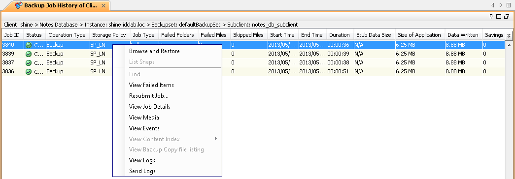Sort by Job Type column header
Screen dimensions: 515x179
tap(143, 35)
